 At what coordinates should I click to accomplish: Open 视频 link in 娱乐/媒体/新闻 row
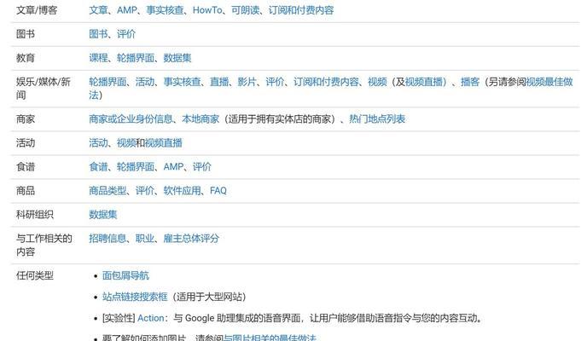377,82
